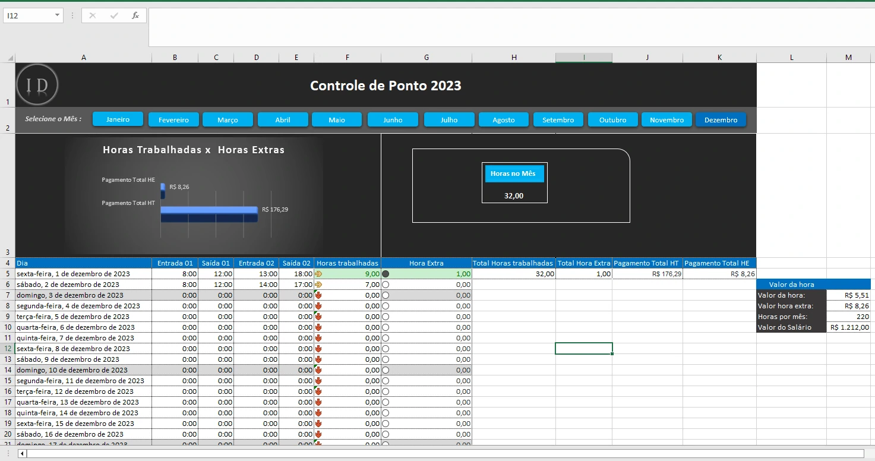Click the Setembro month button
Screen dimensions: 875x461
point(558,120)
